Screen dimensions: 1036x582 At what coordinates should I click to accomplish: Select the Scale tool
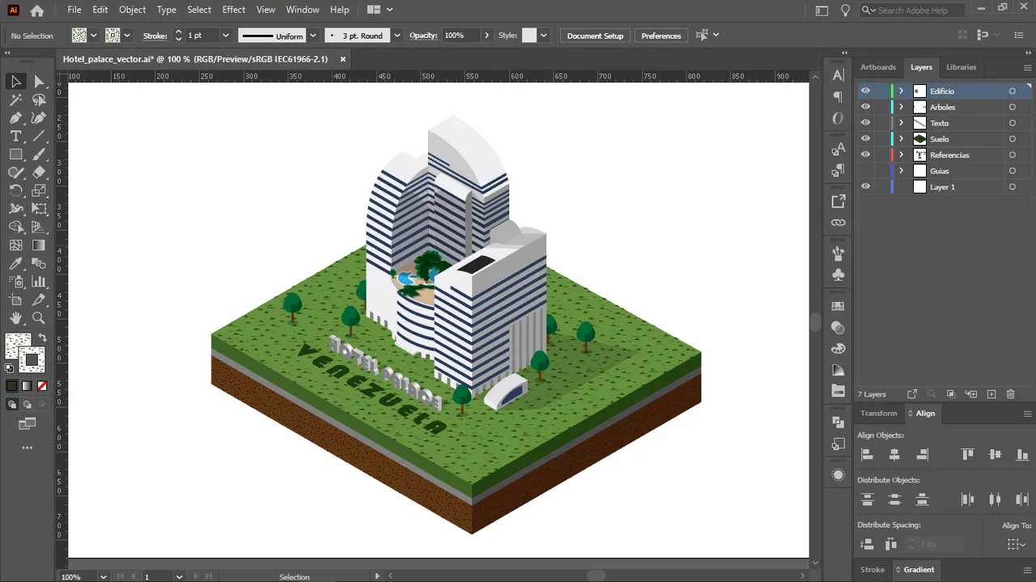39,191
